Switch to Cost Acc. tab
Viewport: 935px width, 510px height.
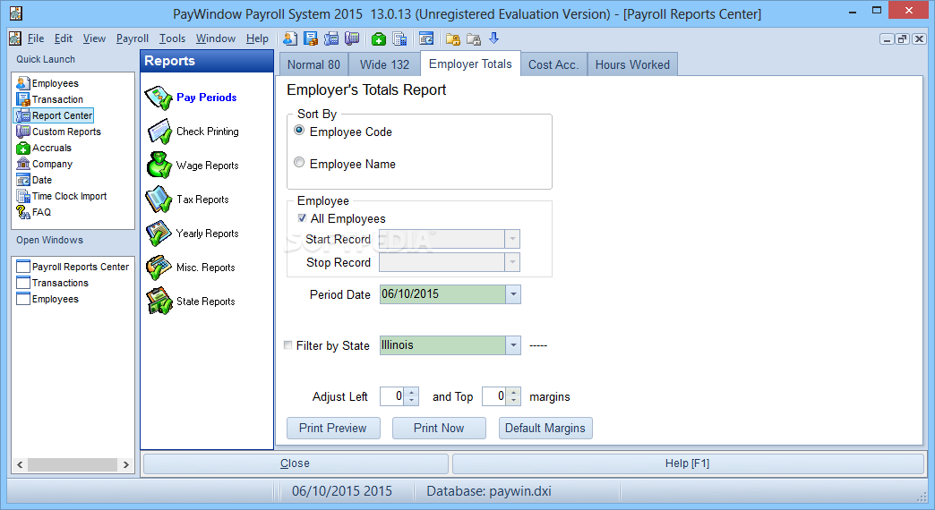tap(553, 65)
